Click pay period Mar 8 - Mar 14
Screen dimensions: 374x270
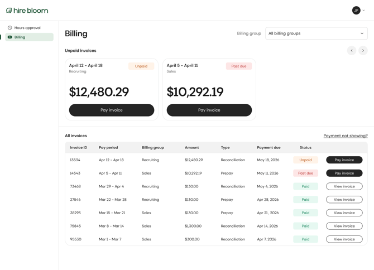pos(111,226)
